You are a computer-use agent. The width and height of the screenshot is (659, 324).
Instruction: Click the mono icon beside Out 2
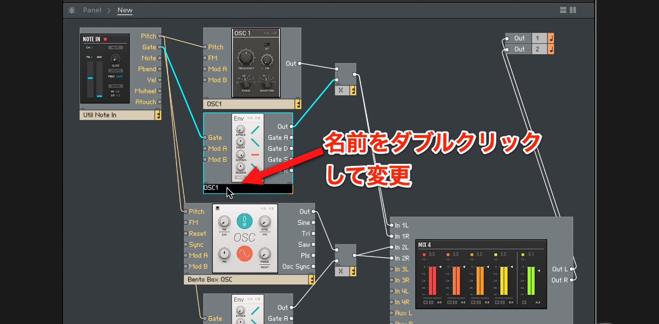tap(551, 49)
